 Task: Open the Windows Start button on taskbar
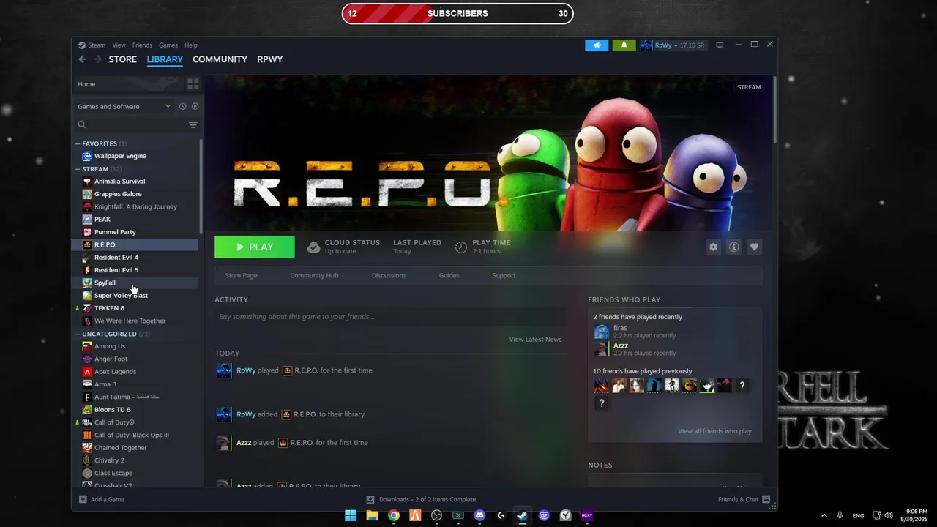pos(351,515)
